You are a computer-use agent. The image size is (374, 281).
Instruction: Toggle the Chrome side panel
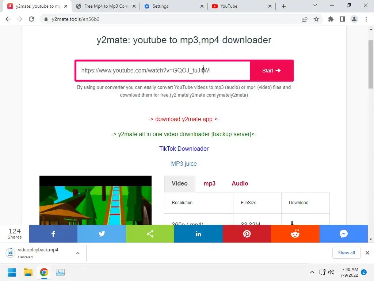[x=343, y=19]
